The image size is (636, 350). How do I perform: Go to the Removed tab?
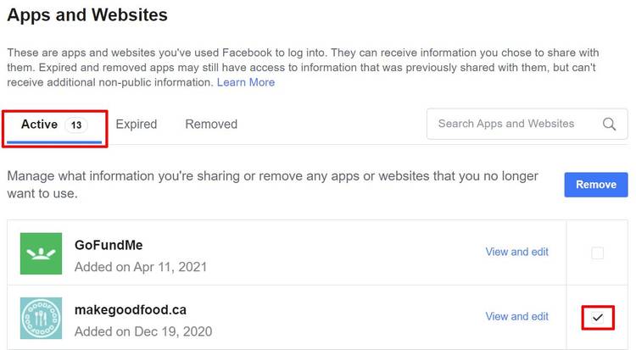point(211,125)
